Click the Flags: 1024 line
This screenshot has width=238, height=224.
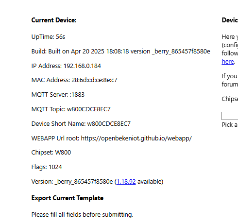point(47,167)
